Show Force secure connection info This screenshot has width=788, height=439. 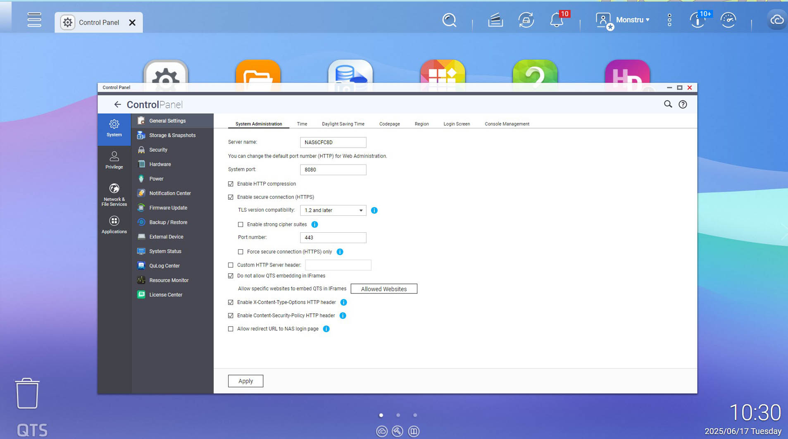tap(340, 252)
